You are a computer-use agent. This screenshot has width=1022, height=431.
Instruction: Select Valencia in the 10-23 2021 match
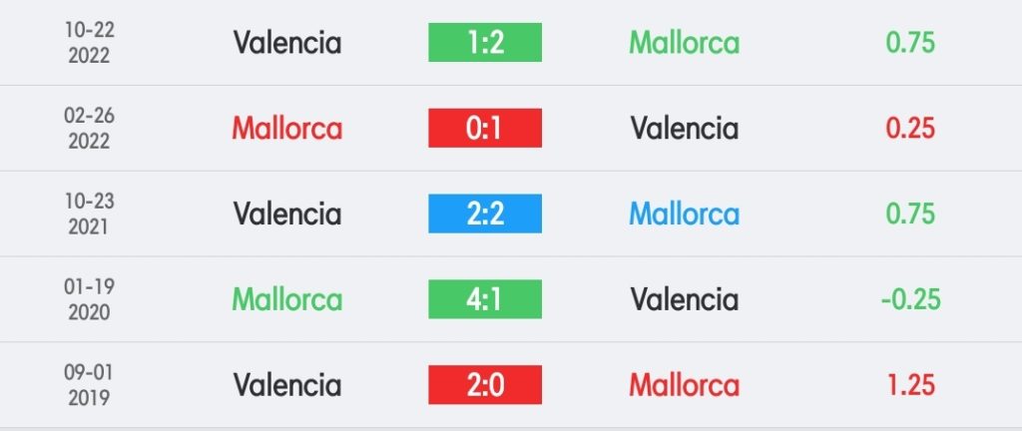pos(287,214)
